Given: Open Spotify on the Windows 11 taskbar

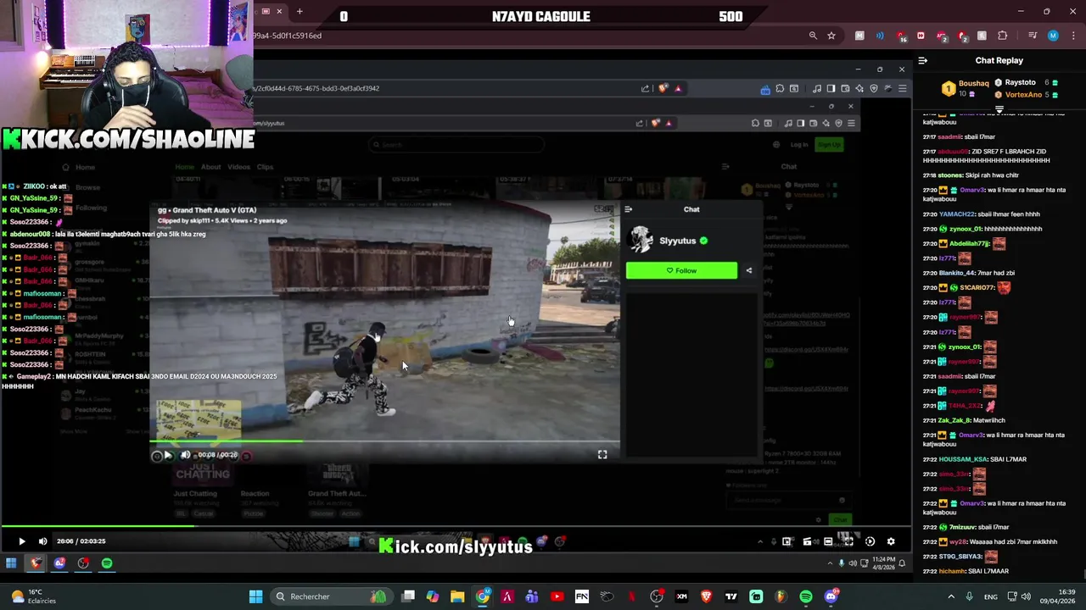Looking at the screenshot, I should 806,596.
